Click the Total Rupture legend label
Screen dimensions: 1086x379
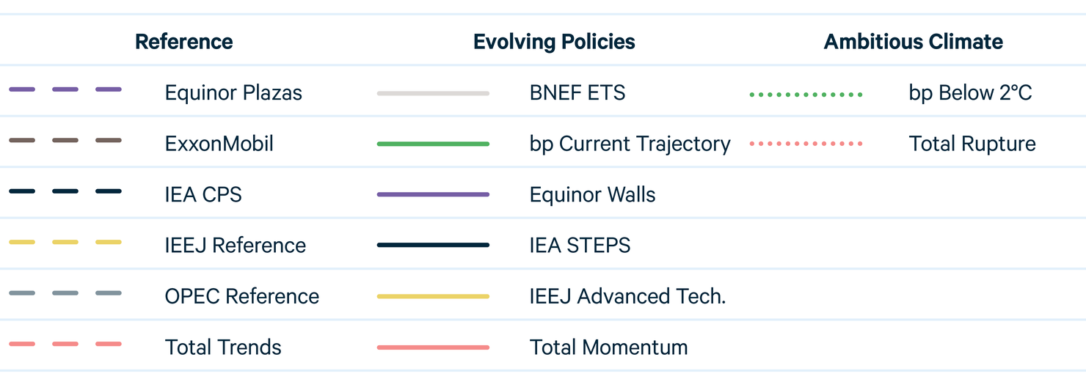point(972,144)
